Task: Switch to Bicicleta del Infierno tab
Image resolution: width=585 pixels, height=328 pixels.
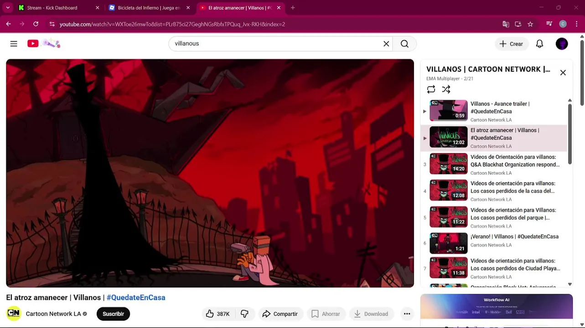Action: (x=149, y=8)
